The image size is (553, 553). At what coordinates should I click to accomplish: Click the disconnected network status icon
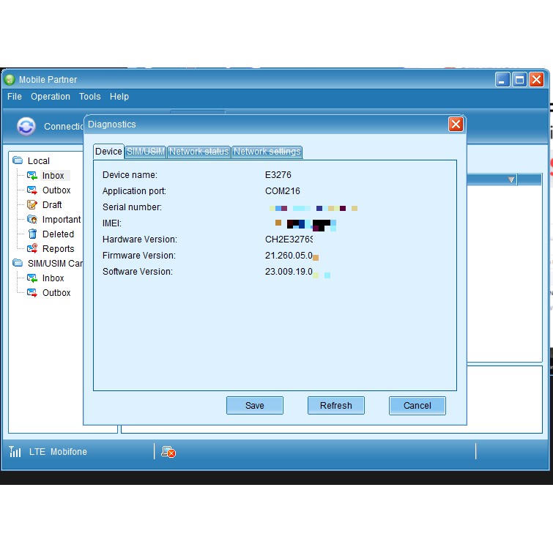click(168, 452)
